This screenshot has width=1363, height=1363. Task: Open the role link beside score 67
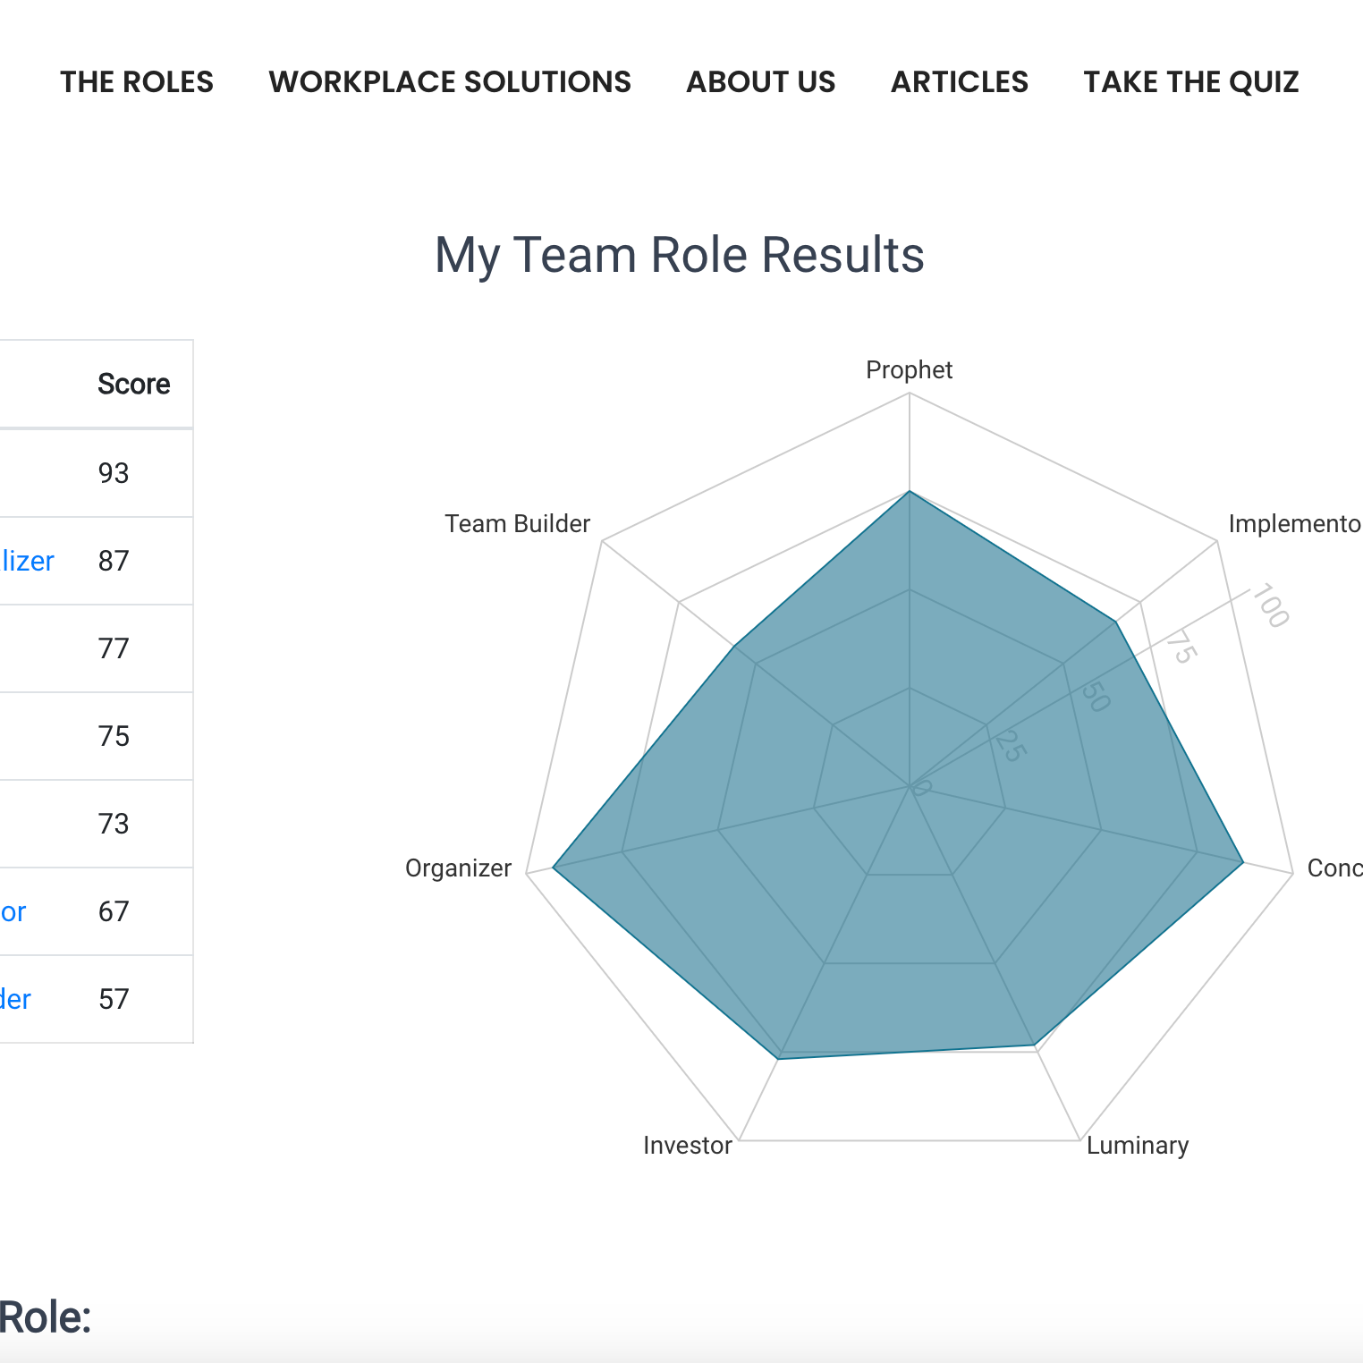point(13,911)
